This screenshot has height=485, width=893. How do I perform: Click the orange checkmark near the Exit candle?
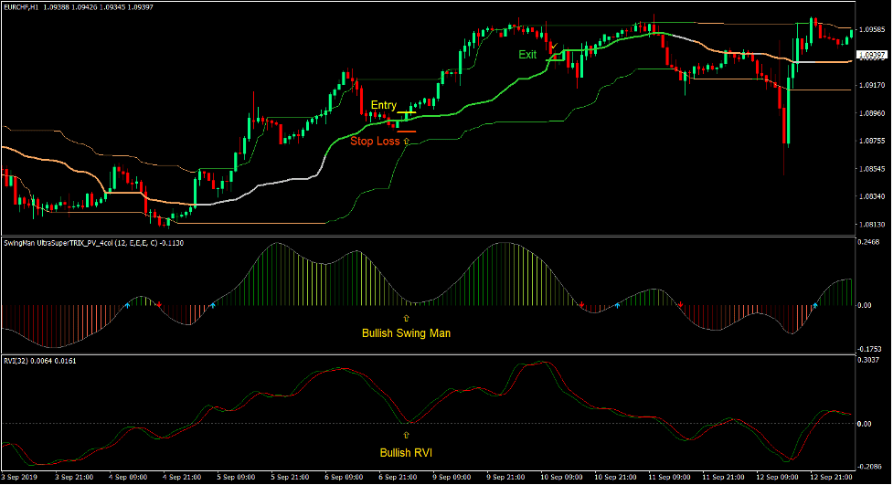(x=553, y=43)
